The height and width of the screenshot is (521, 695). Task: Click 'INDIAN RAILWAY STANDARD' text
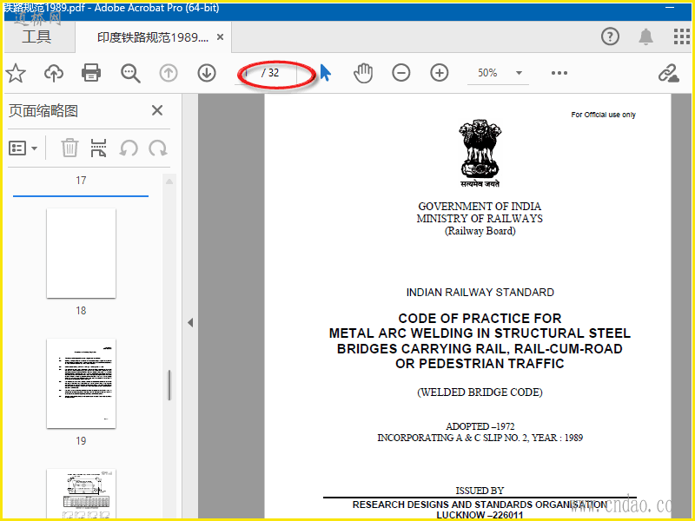(x=480, y=293)
